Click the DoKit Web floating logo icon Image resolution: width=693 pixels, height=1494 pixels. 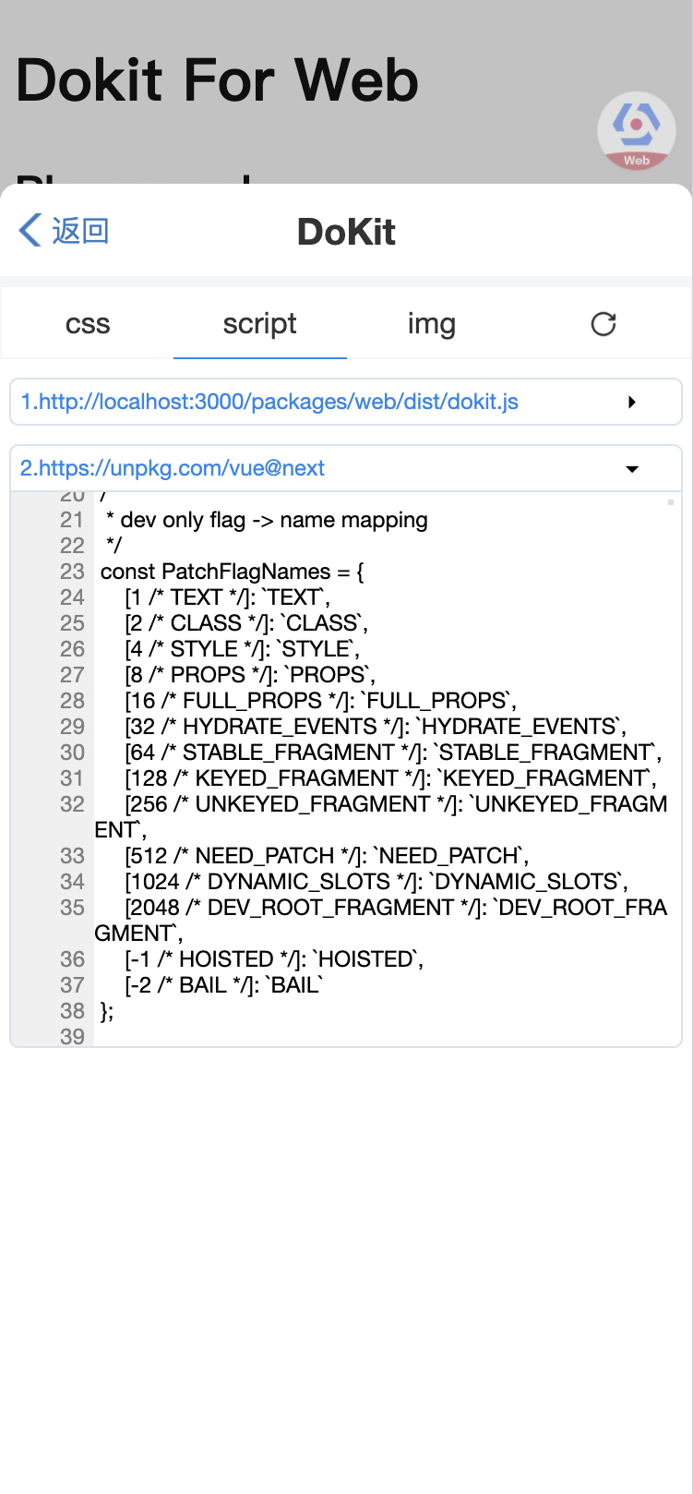[637, 130]
